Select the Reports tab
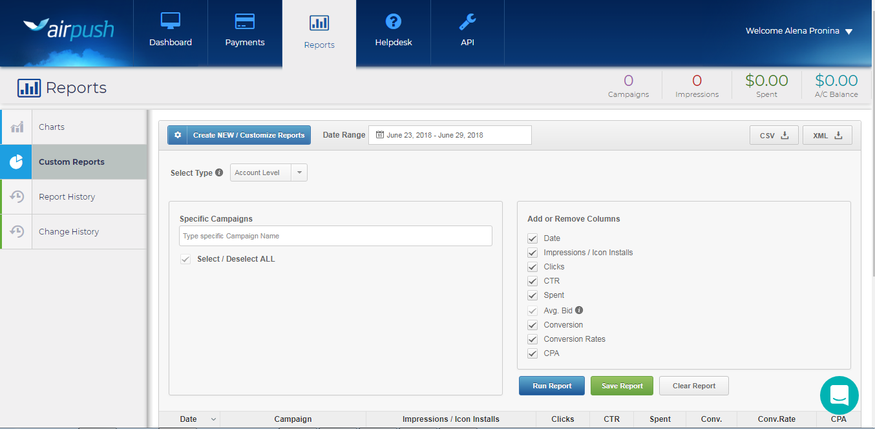The width and height of the screenshot is (875, 429). 319,34
